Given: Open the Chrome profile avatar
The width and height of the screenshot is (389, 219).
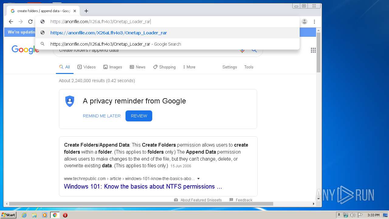Looking at the screenshot, I should pyautogui.click(x=305, y=22).
